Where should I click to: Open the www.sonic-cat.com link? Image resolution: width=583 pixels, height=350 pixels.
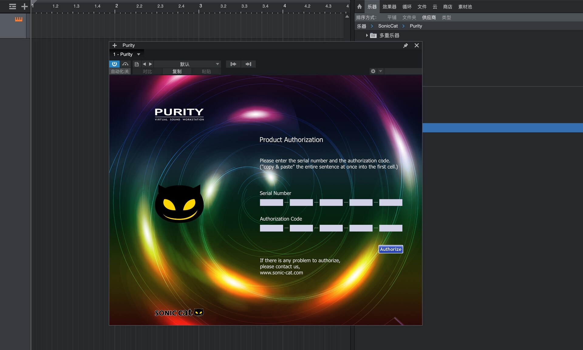coord(281,273)
